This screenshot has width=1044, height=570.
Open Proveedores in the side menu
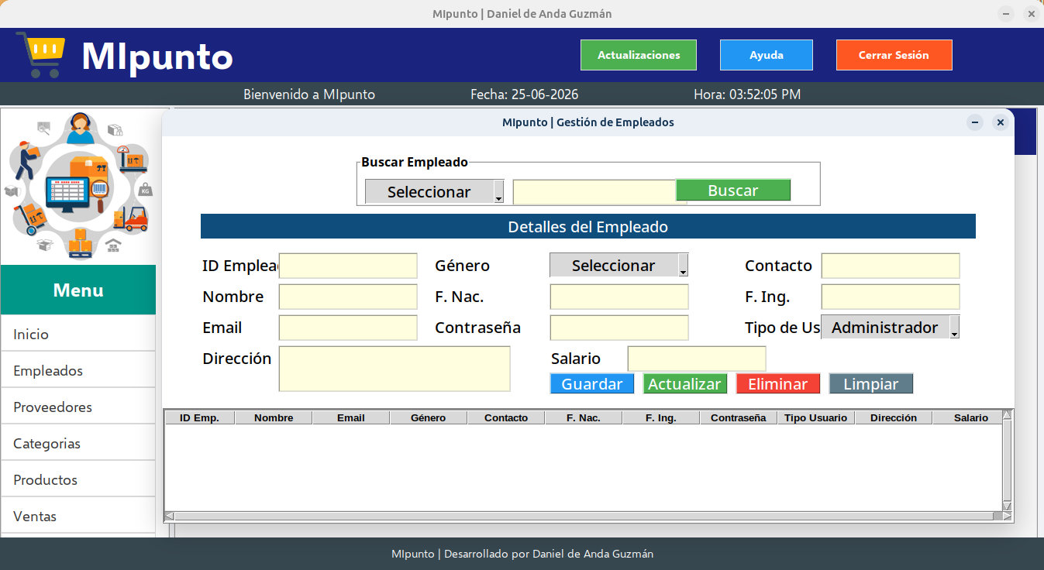tap(78, 407)
